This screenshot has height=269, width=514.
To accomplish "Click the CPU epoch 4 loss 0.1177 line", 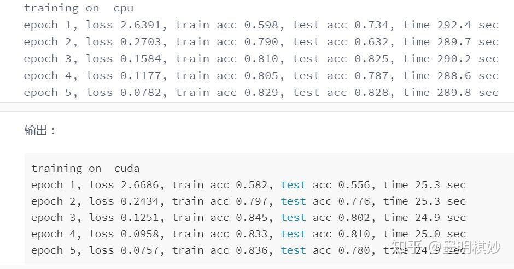I will point(261,76).
